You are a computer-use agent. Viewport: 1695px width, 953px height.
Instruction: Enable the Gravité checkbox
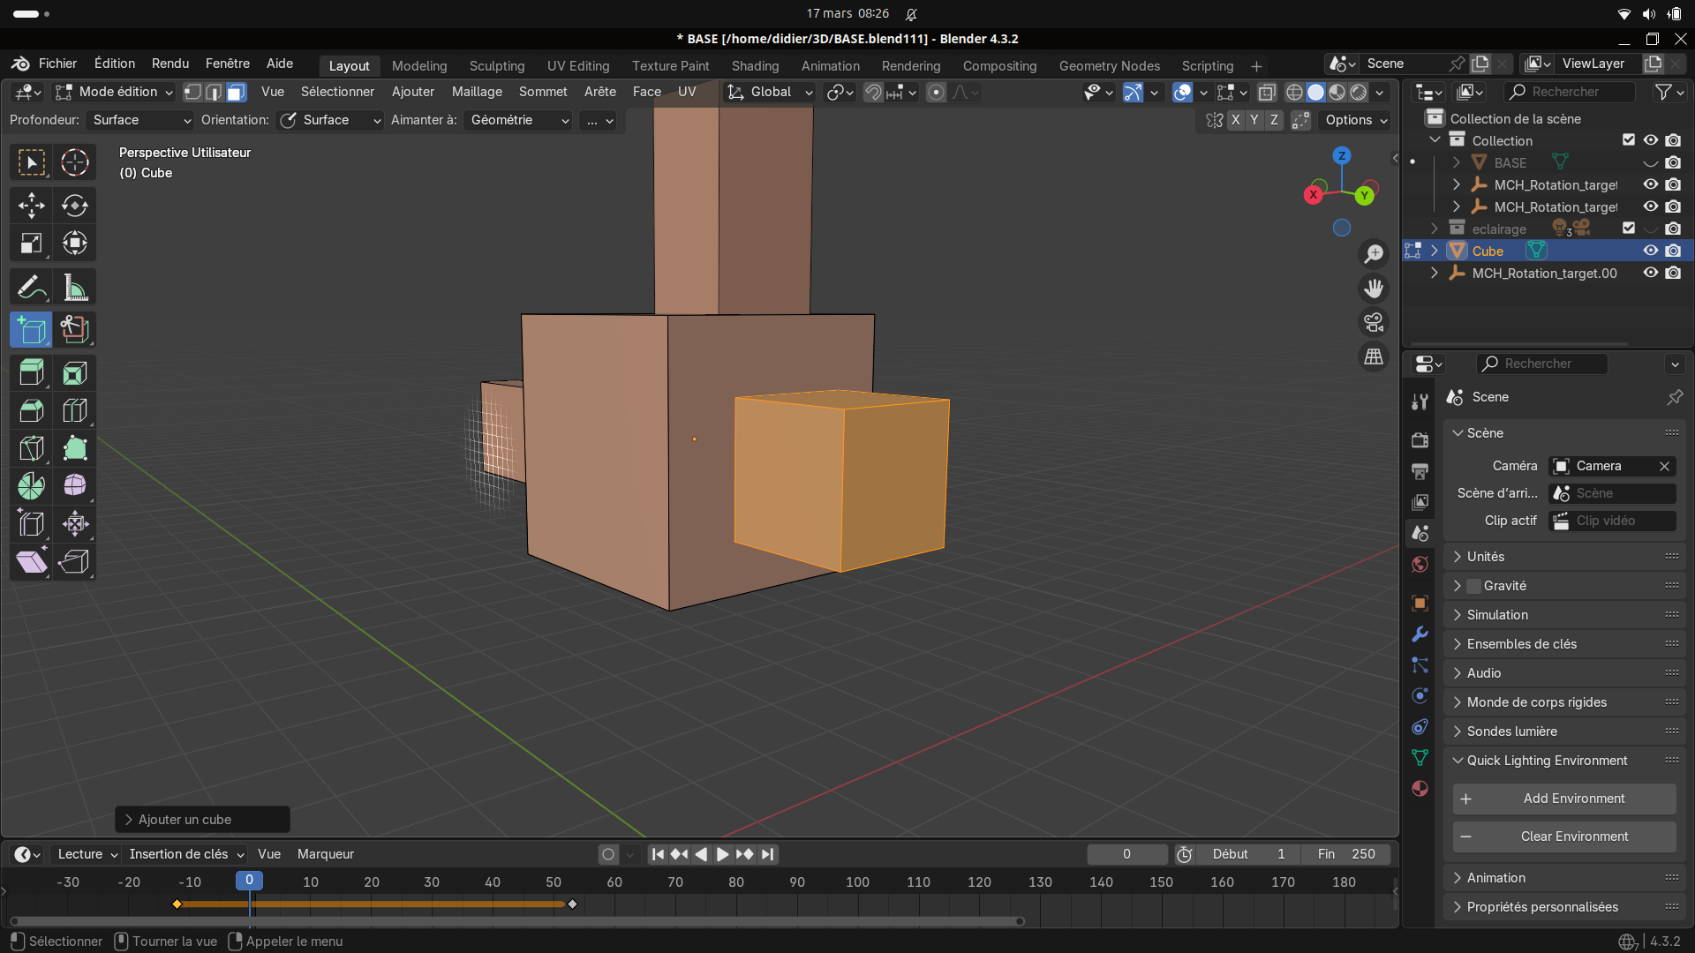1473,586
